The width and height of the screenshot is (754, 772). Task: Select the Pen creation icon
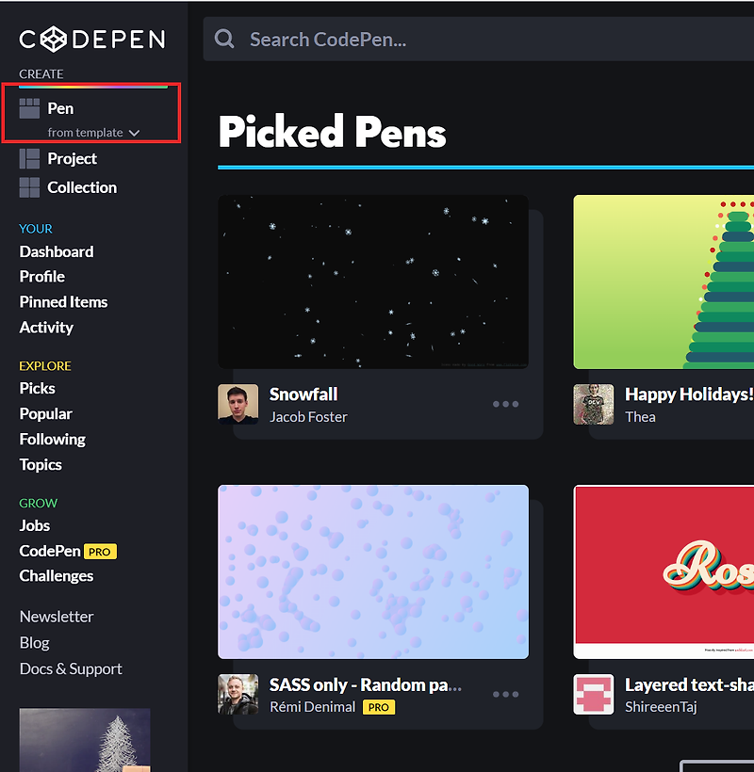28,107
